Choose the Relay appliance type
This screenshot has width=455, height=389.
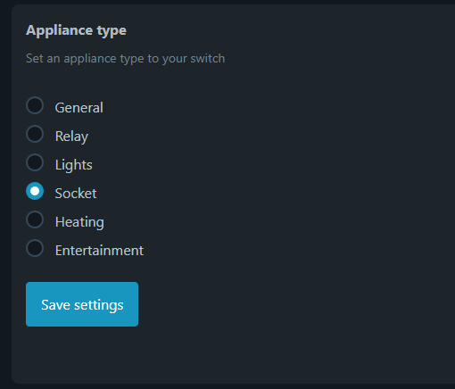tap(35, 134)
